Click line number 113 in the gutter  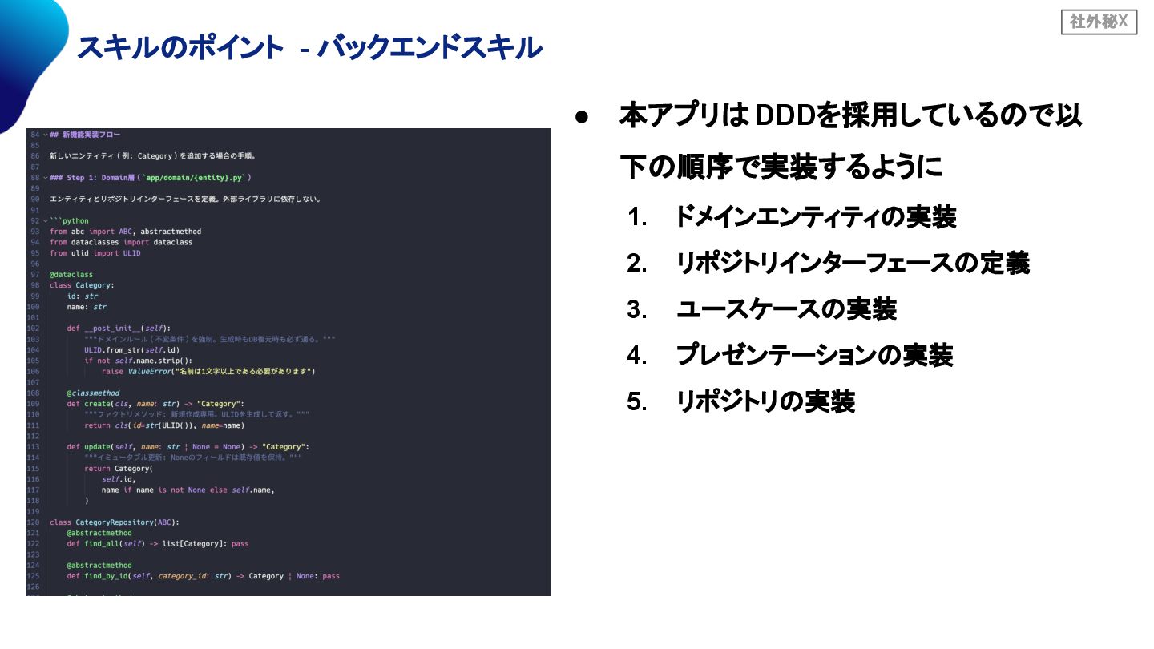(33, 447)
